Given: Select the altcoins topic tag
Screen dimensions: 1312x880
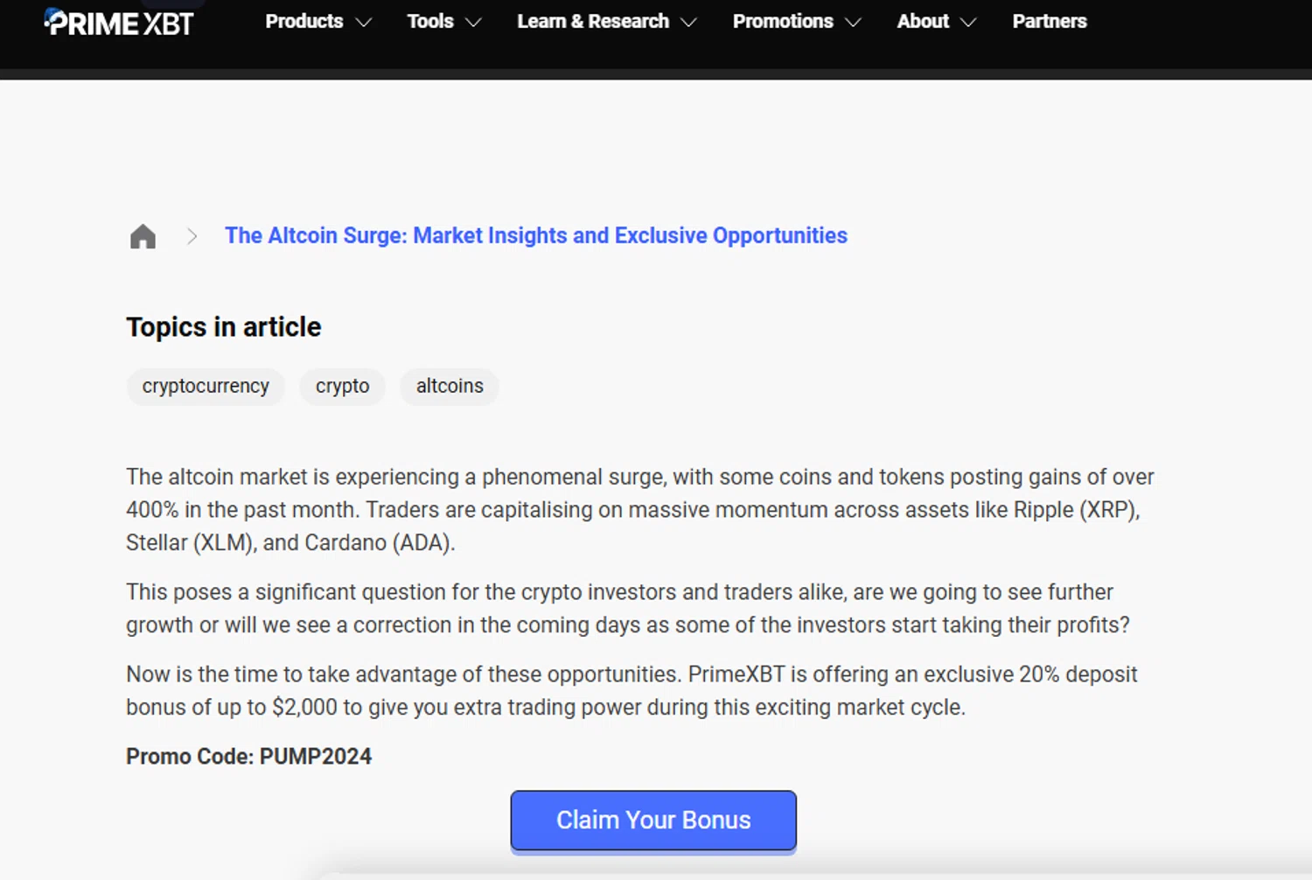Looking at the screenshot, I should tap(450, 386).
